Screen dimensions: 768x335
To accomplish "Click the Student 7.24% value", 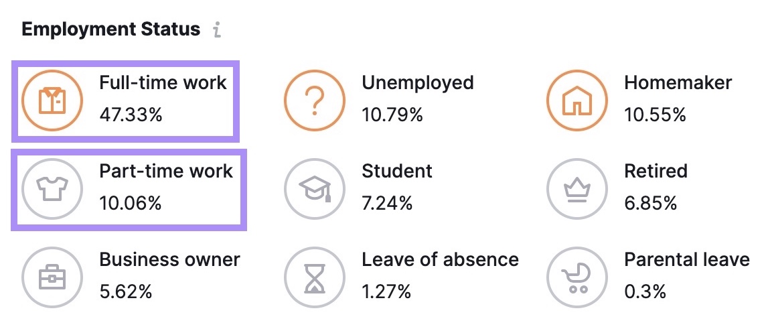I will (x=387, y=203).
